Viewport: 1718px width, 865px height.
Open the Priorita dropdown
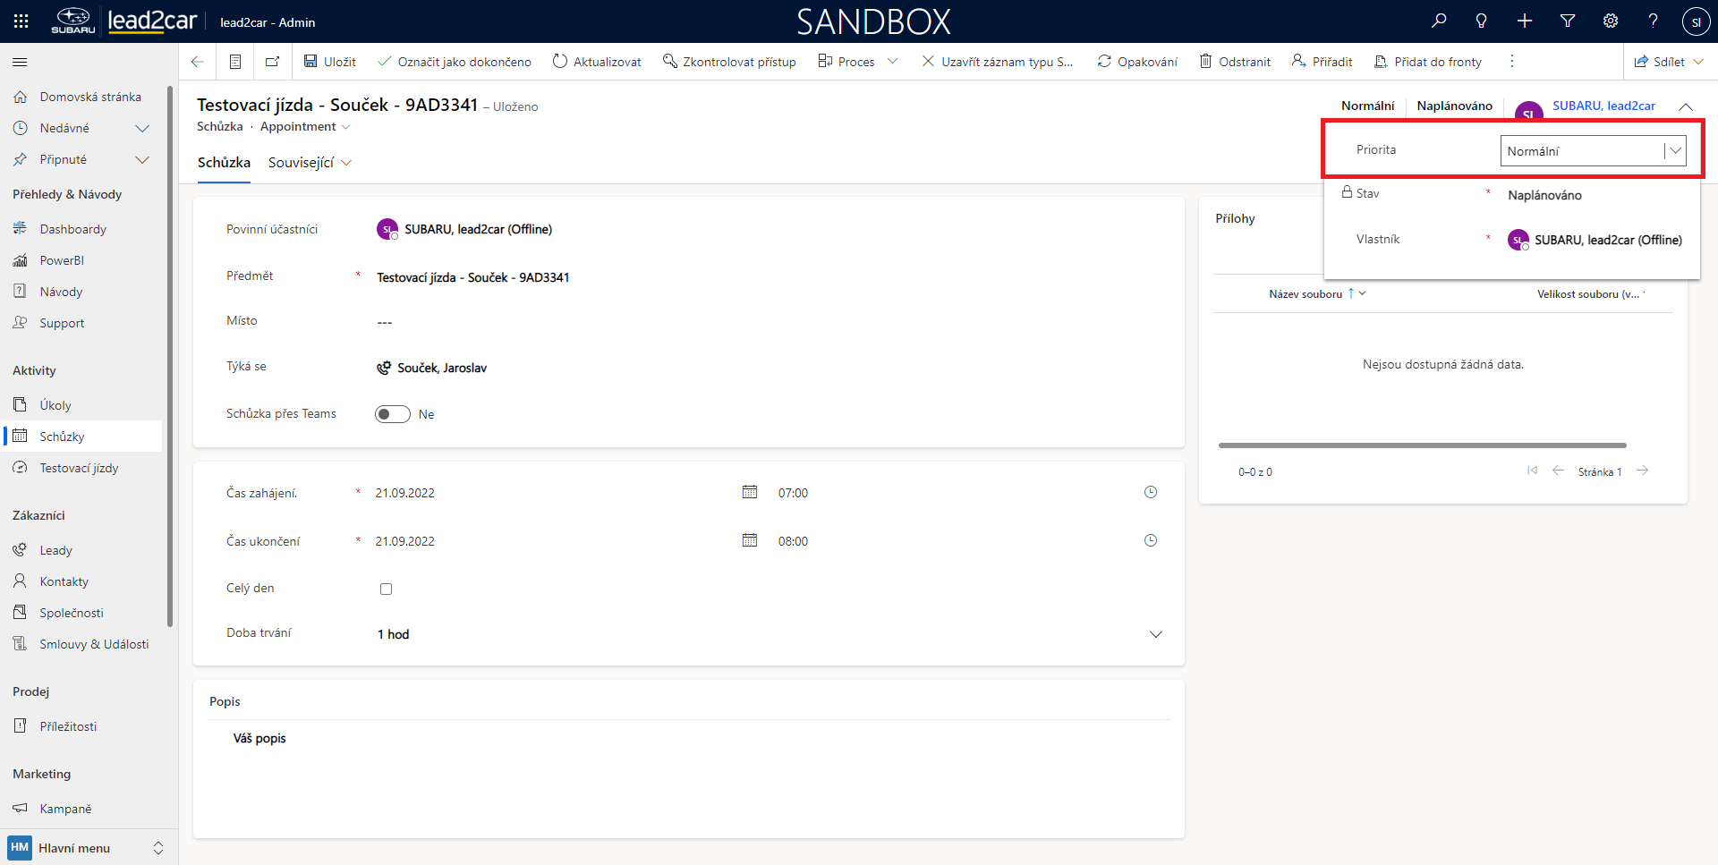(1593, 151)
